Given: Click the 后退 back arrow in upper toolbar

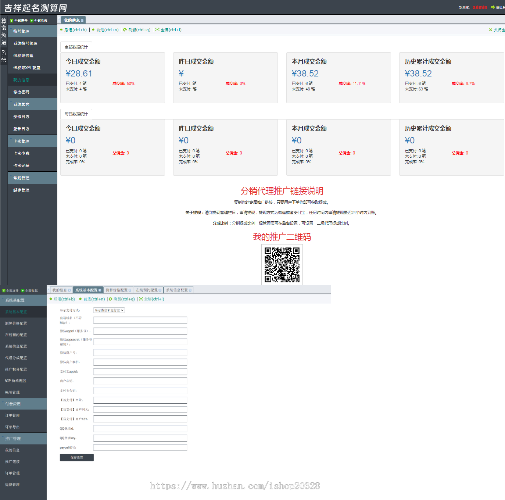Looking at the screenshot, I should click(x=61, y=30).
